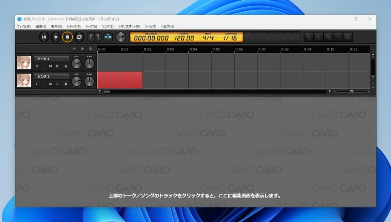Click the 0:05 mark on the timeline ruler
The height and width of the screenshot is (222, 391).
(x=216, y=49)
